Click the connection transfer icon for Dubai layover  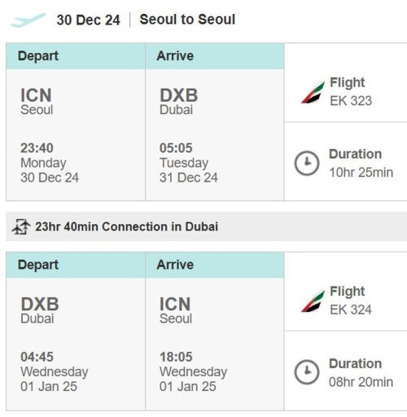[x=21, y=226]
